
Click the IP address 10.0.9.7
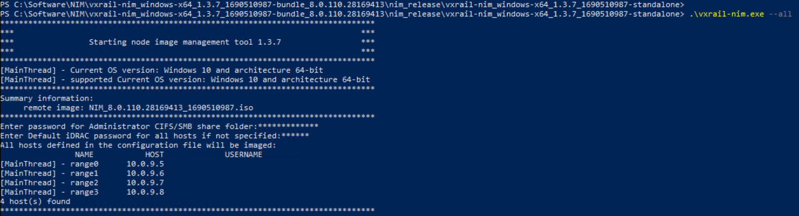tap(145, 183)
